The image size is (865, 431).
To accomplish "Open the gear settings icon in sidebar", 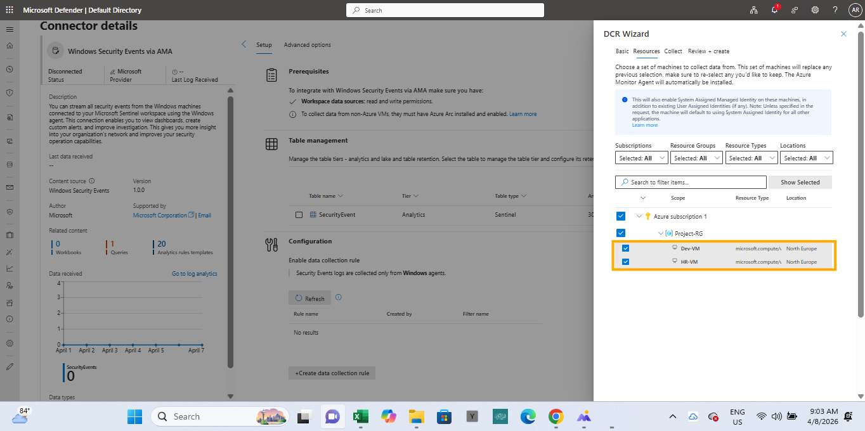I will click(10, 343).
